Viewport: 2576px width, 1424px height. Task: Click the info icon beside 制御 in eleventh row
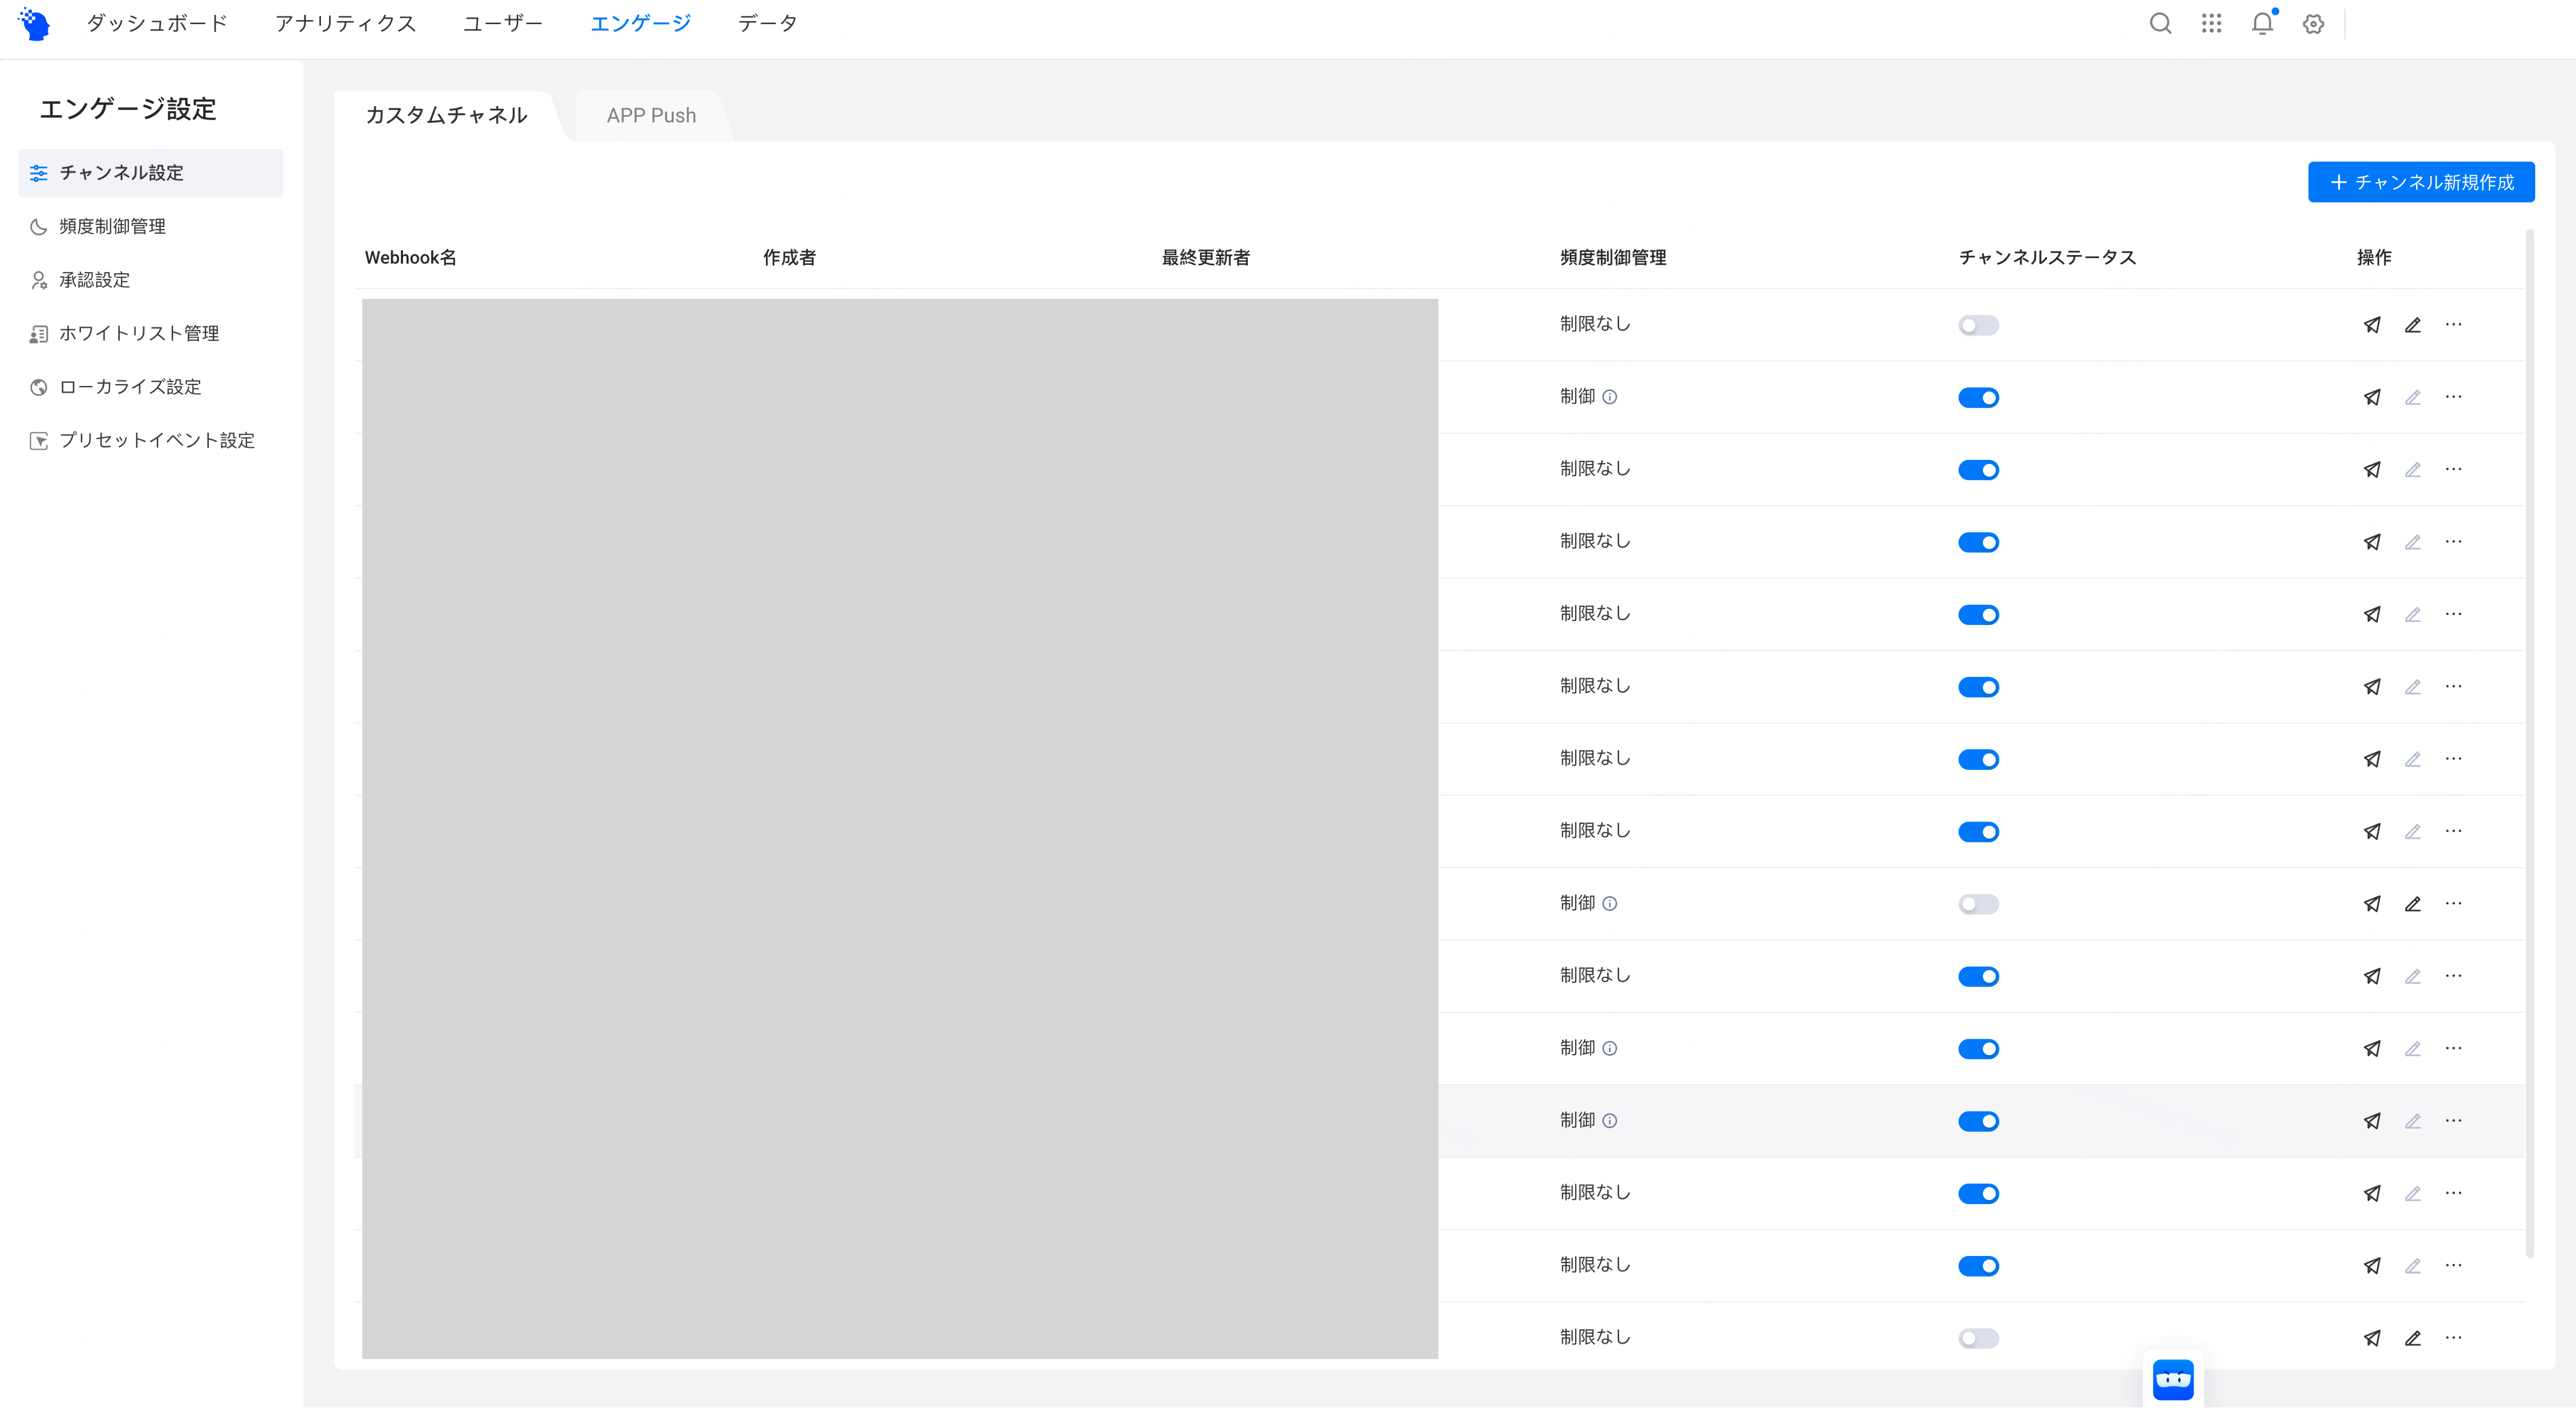[1610, 1049]
